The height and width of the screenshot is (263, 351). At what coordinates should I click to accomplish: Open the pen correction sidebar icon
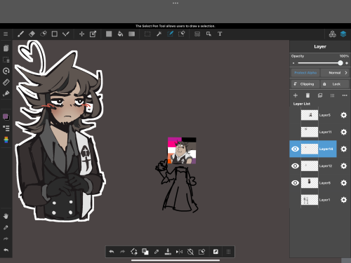pos(6,93)
